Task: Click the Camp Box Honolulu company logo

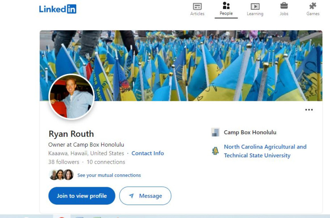Action: [215, 132]
